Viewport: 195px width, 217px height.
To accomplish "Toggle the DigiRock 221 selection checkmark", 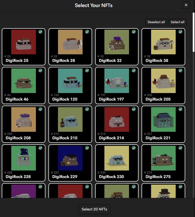I will [180, 109].
